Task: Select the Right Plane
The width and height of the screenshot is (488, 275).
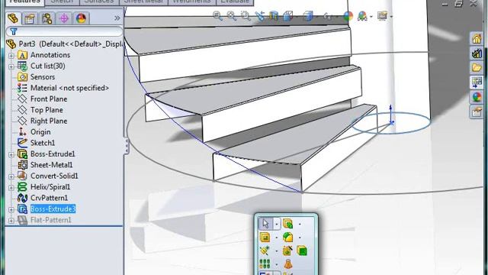Action: tap(49, 121)
